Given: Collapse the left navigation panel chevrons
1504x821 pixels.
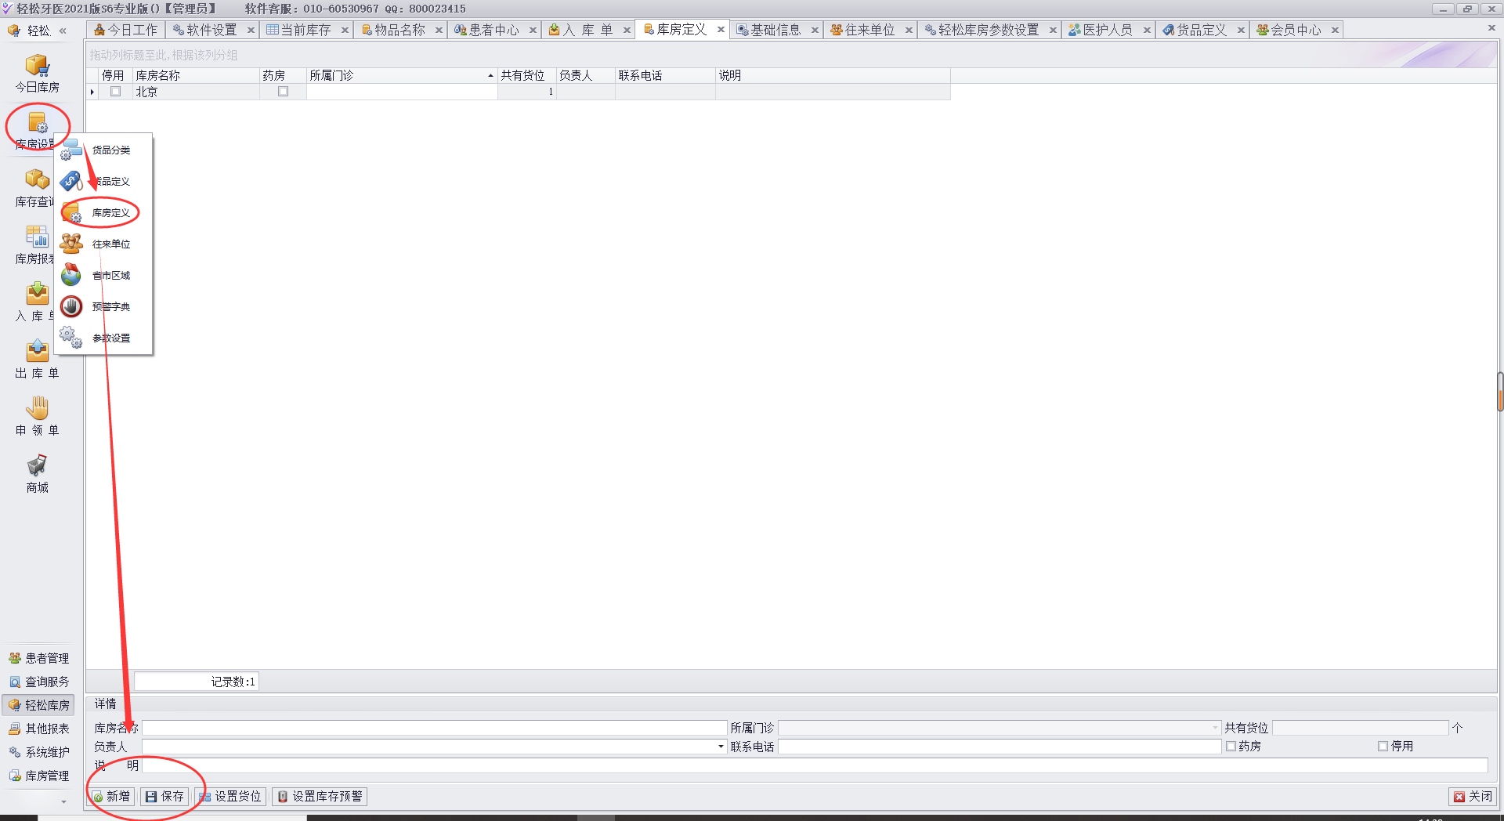Looking at the screenshot, I should [63, 31].
